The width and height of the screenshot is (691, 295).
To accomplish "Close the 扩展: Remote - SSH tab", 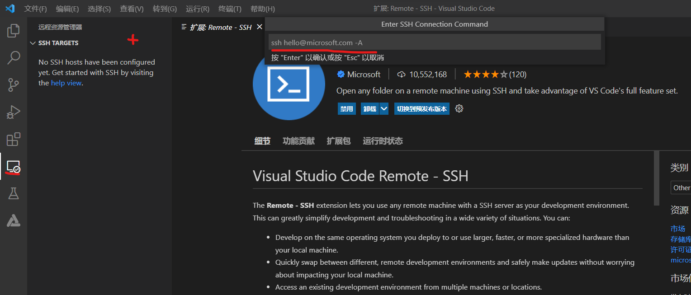I will click(x=259, y=27).
